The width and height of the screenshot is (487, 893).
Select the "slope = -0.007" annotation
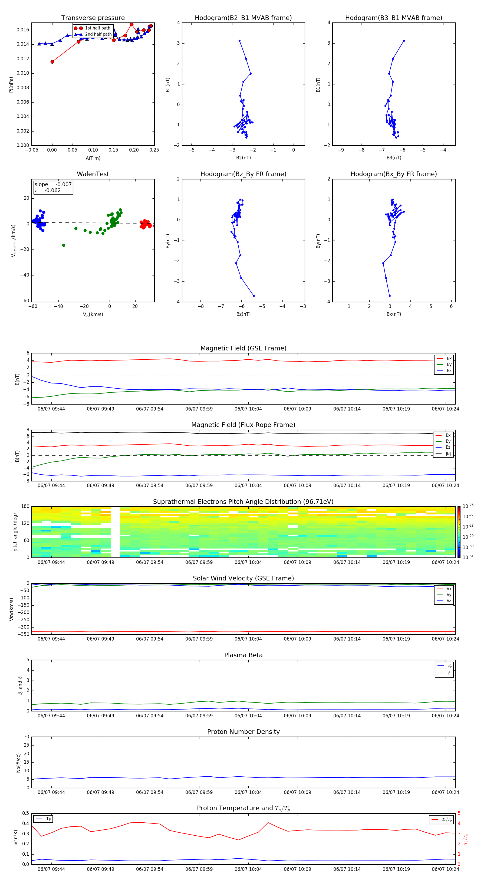[53, 185]
